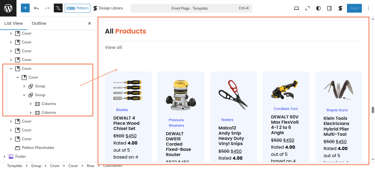Open the desktop preview view options
The height and width of the screenshot is (169, 375).
296,8
